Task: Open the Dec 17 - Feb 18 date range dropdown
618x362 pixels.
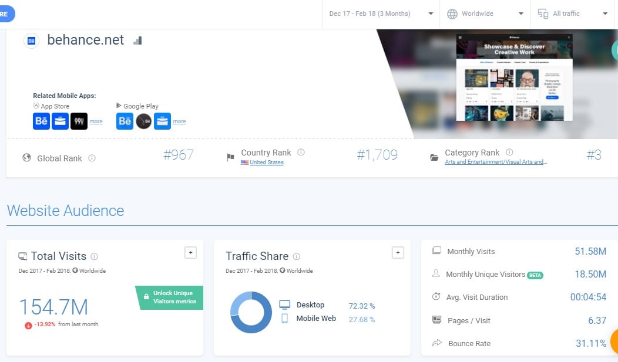Action: 381,13
